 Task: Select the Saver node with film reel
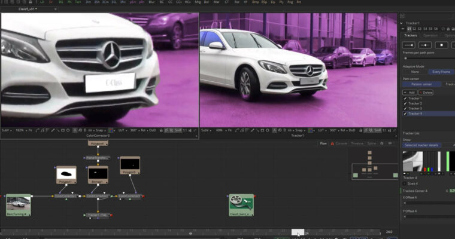coord(241,203)
